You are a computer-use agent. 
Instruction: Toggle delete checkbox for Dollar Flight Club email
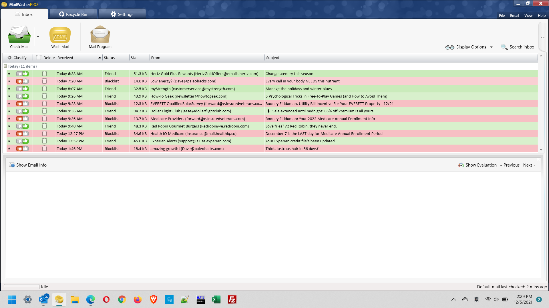coord(44,111)
